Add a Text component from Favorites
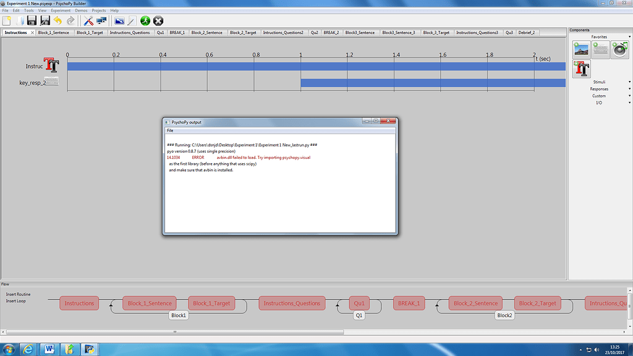Image resolution: width=633 pixels, height=356 pixels. click(x=582, y=68)
